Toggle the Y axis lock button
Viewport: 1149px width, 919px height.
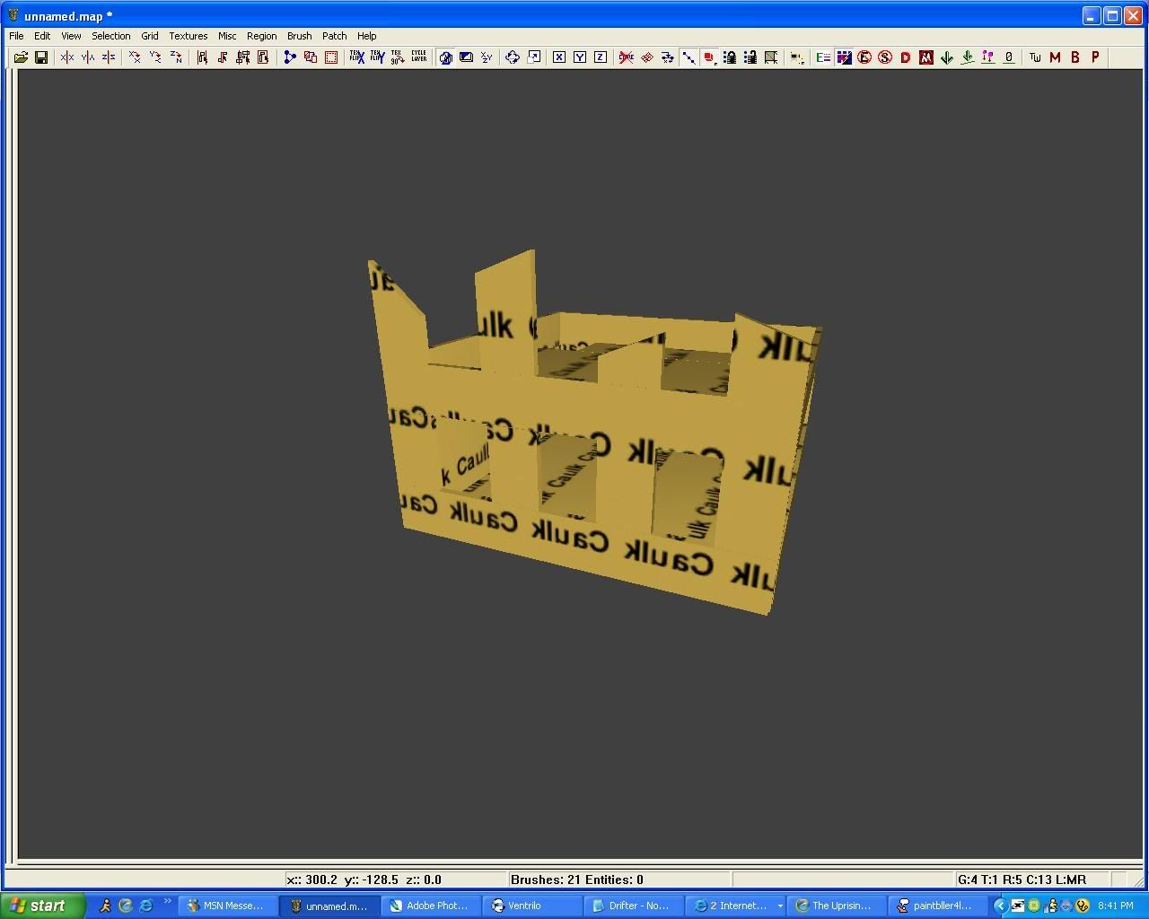point(580,57)
